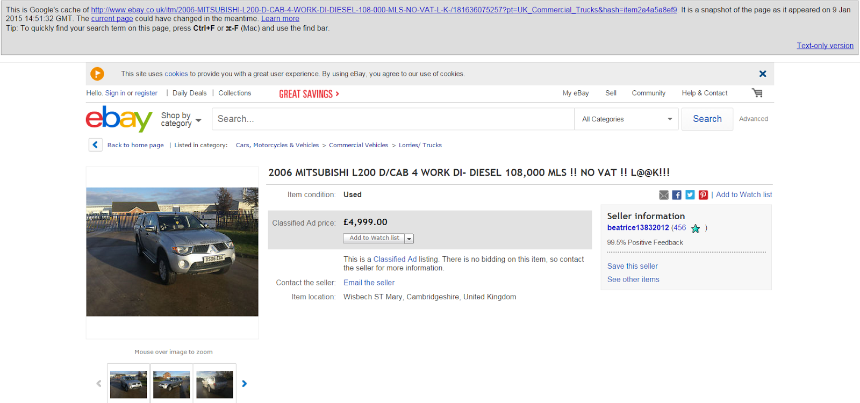Image resolution: width=860 pixels, height=403 pixels.
Task: Select the first truck thumbnail
Action: 128,384
